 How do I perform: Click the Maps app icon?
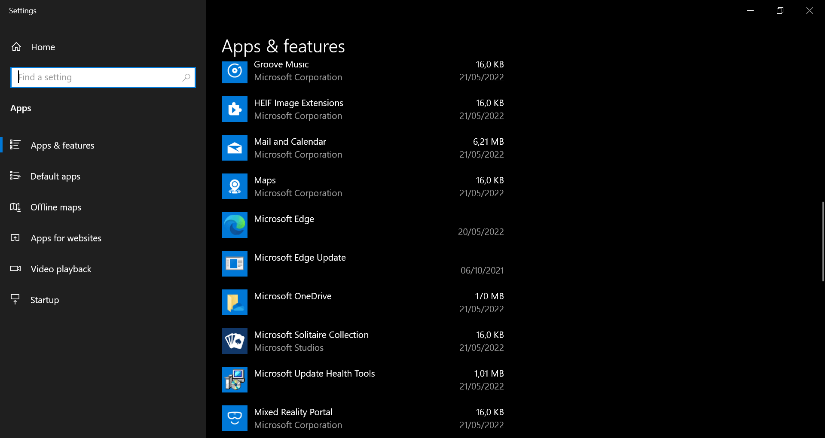(x=235, y=186)
